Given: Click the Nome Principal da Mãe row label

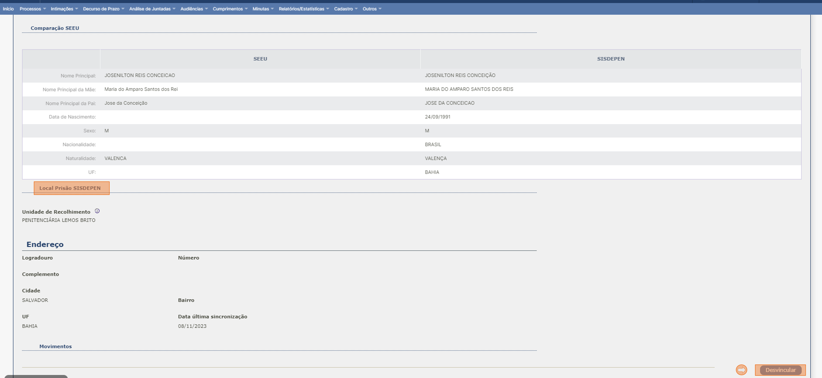Looking at the screenshot, I should [69, 90].
